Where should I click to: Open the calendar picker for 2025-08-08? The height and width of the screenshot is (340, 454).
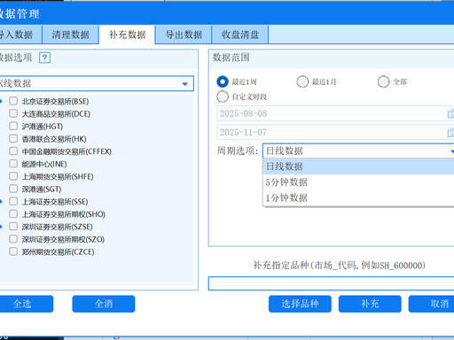pos(451,113)
